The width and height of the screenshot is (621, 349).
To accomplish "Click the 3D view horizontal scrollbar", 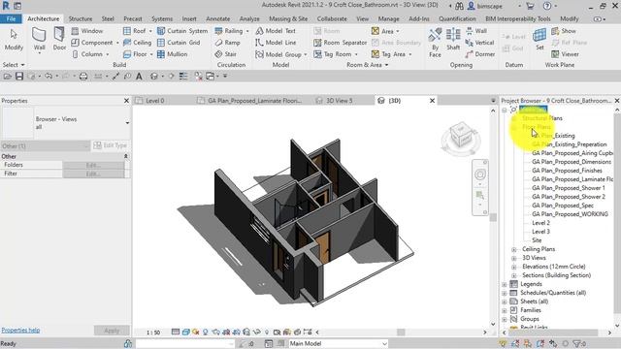I will (x=401, y=333).
